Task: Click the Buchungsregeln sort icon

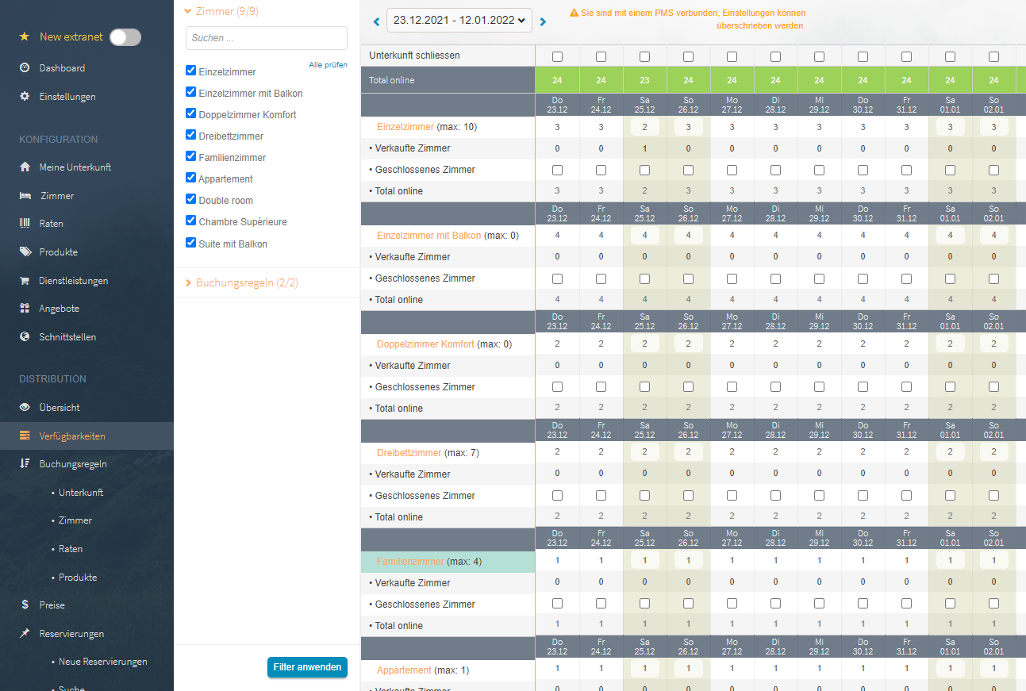Action: pyautogui.click(x=25, y=464)
